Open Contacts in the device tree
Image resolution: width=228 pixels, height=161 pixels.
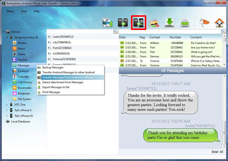click(x=23, y=71)
